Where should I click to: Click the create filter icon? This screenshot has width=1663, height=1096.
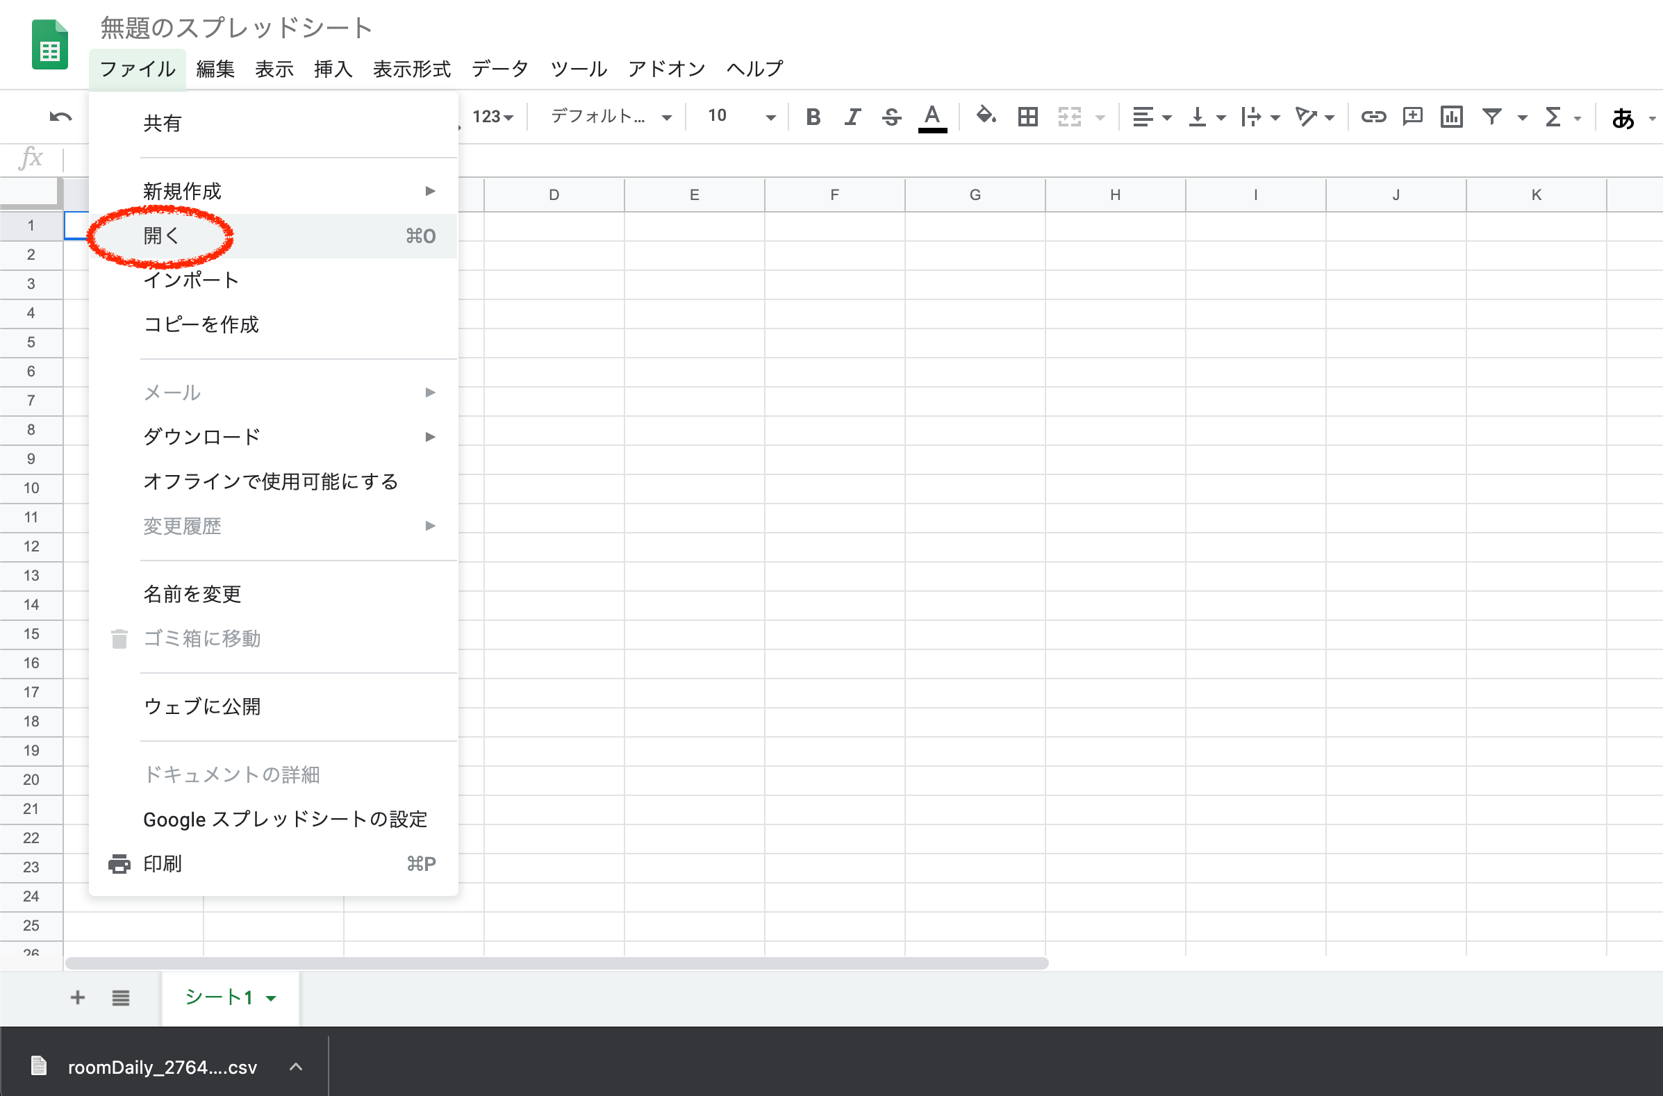click(1491, 117)
